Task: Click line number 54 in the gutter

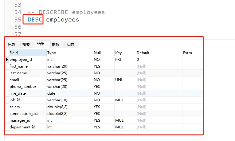Action: [x=18, y=12]
